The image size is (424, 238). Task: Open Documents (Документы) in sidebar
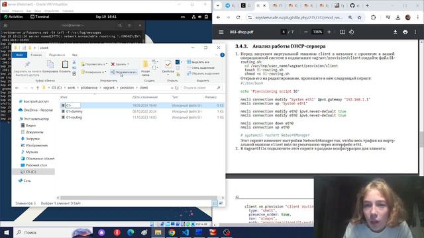[34, 132]
